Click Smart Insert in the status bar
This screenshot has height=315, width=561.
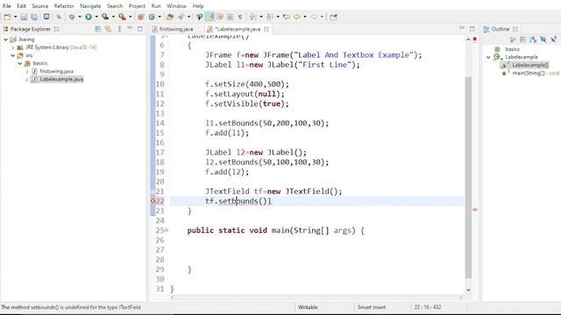coord(372,307)
